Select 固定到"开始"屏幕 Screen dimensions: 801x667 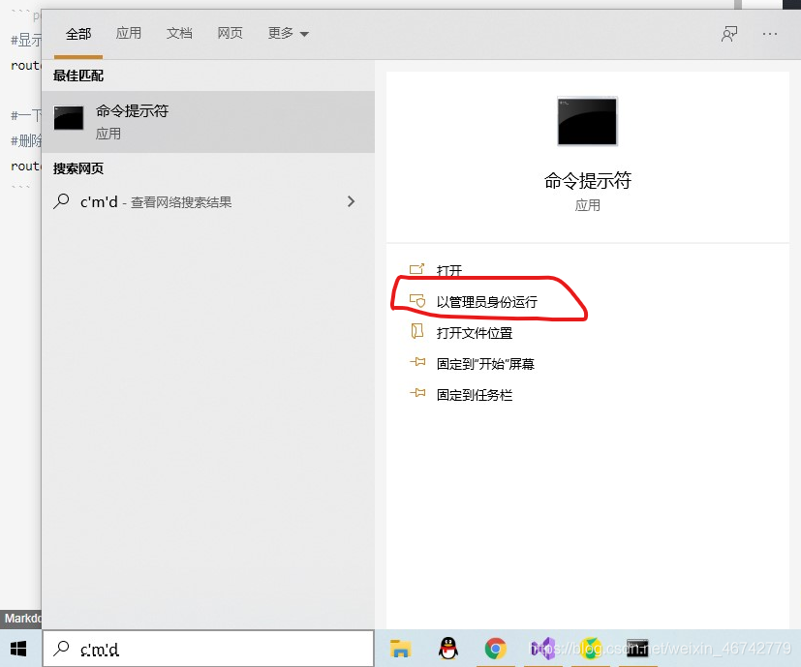tap(485, 364)
